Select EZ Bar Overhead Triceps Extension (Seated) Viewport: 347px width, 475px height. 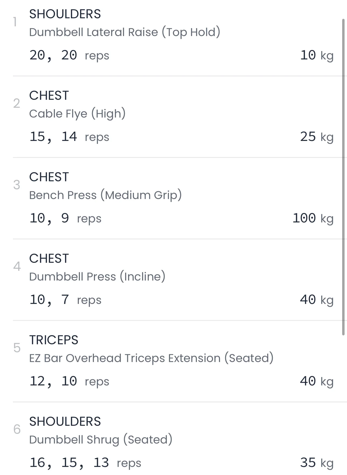click(x=151, y=358)
